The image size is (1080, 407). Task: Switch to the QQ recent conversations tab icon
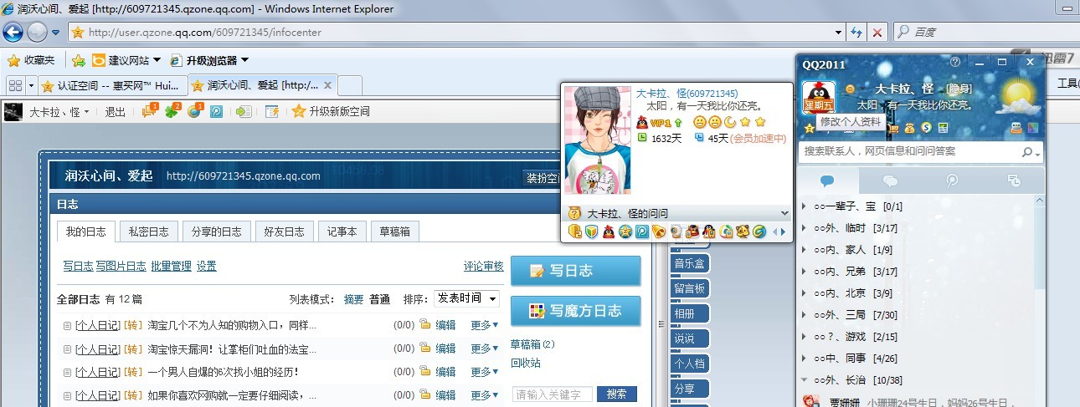point(1014,181)
